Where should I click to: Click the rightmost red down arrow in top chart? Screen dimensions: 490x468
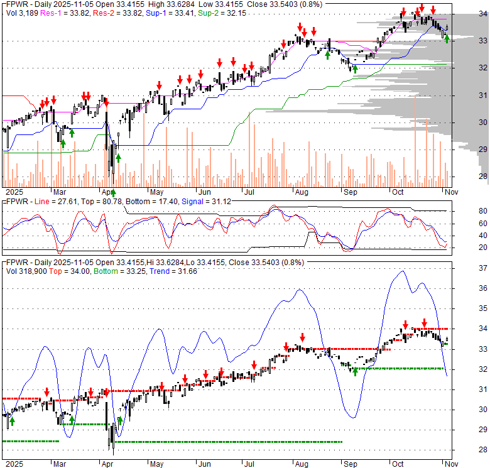point(433,10)
